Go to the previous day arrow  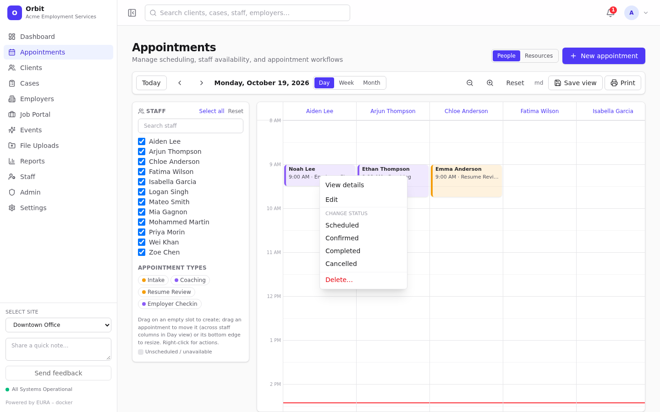coord(180,83)
